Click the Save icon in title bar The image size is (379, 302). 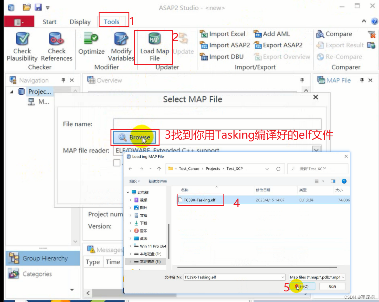click(x=38, y=7)
